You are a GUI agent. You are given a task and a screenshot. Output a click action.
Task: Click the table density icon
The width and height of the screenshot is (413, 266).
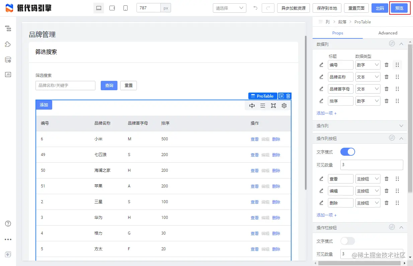coord(263,106)
